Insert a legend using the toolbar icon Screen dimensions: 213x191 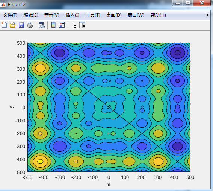[62, 25]
